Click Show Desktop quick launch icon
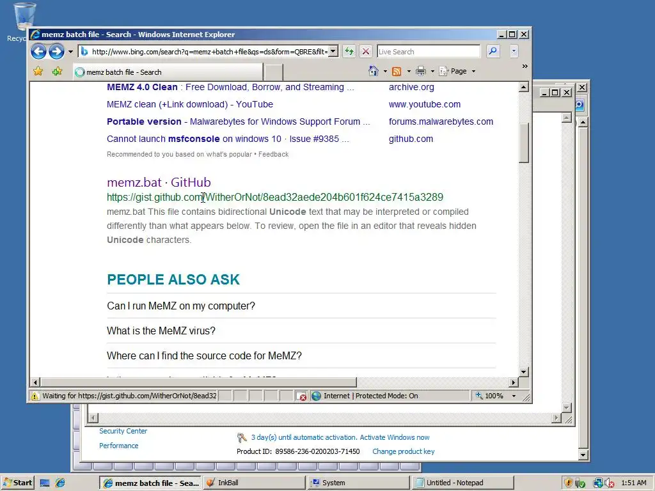655x491 pixels. coord(45,483)
